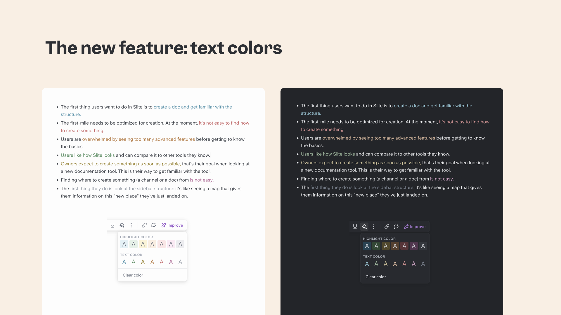This screenshot has width=561, height=315.
Task: Pick purple highlight swatch in dark panel
Action: pyautogui.click(x=414, y=246)
